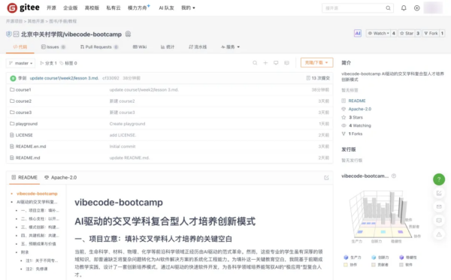The image size is (451, 280).
Task: Click the 图书/手册/教程 breadcrumb
Action: pyautogui.click(x=63, y=21)
